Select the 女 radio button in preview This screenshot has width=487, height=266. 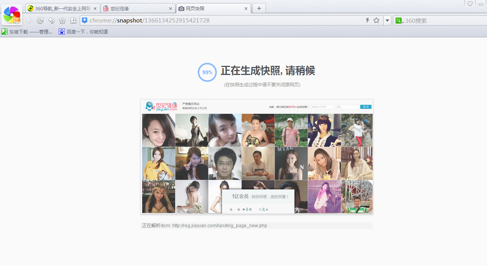pos(260,209)
